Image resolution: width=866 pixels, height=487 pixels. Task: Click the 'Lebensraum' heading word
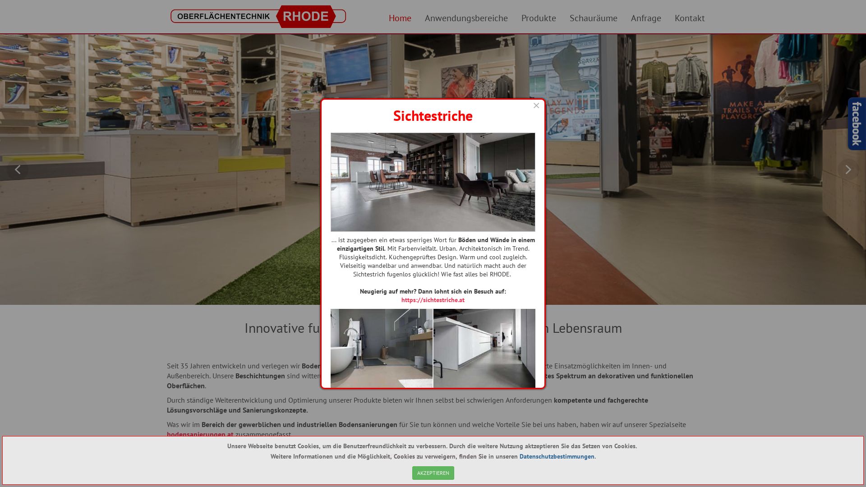click(x=587, y=328)
